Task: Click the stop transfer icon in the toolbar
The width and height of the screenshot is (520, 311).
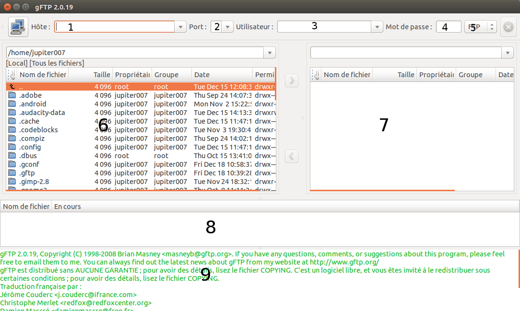Action: (x=508, y=27)
